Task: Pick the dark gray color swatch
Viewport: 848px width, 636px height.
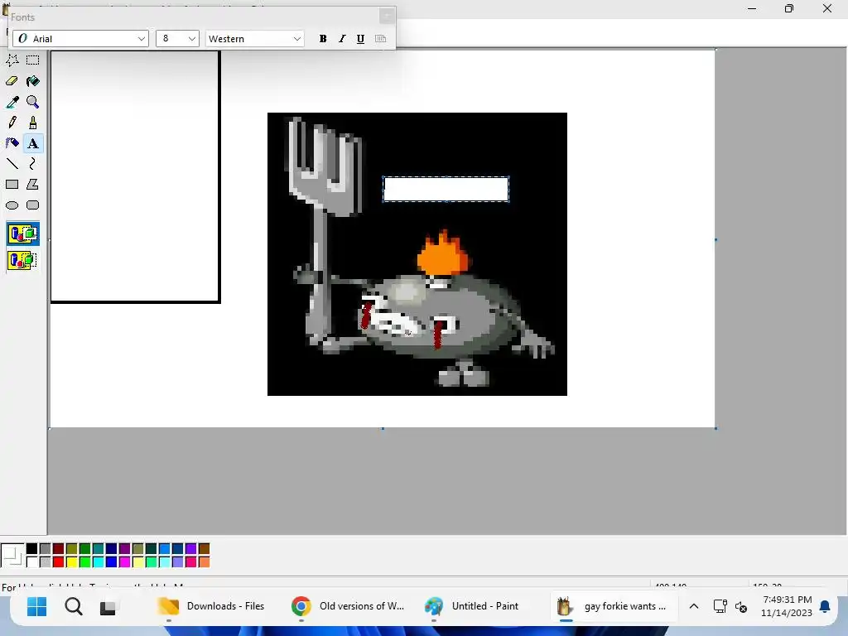Action: [46, 549]
